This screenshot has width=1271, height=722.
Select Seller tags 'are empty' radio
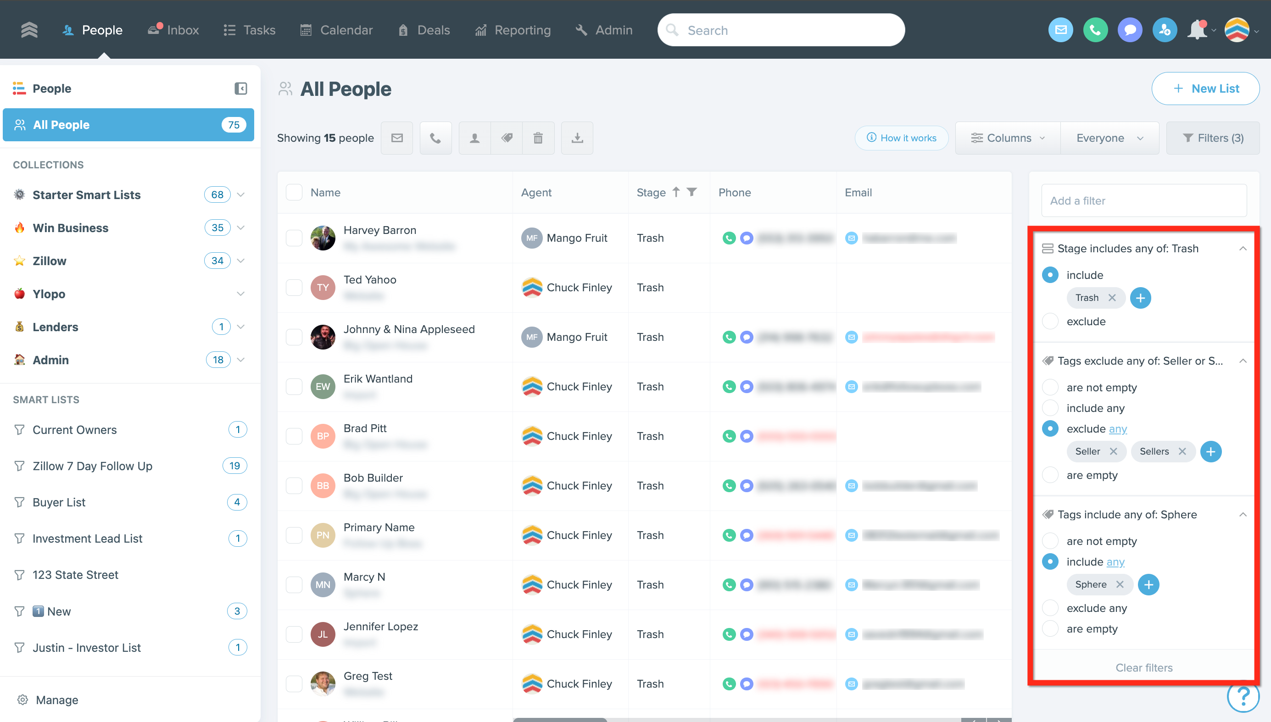(x=1050, y=475)
